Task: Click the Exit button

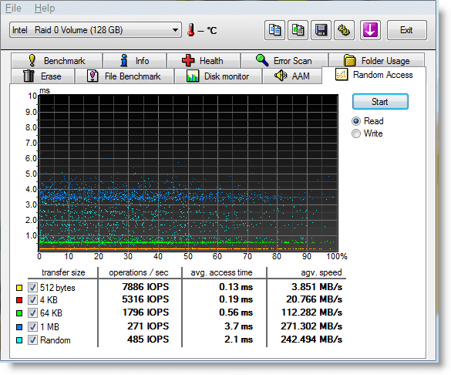Action: 407,30
